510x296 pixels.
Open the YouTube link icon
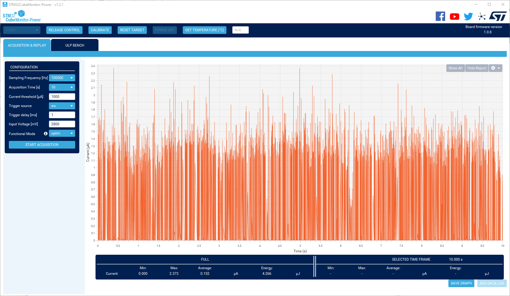454,17
